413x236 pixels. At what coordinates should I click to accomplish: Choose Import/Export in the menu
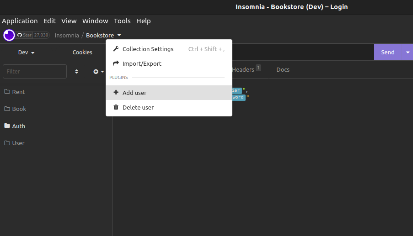[x=169, y=63]
